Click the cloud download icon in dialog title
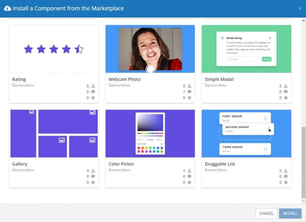 7,8
